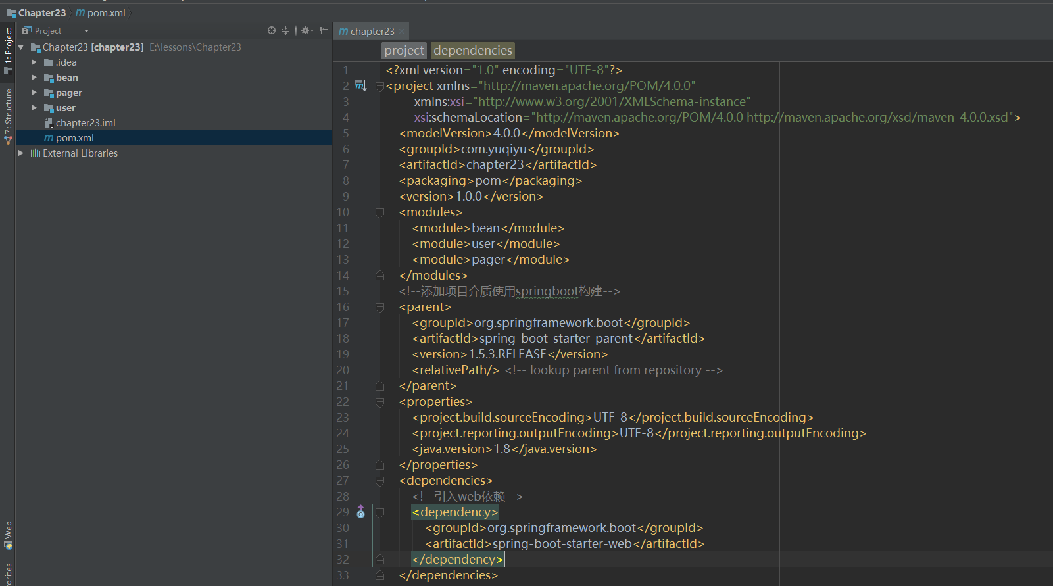Expand the pager module folder
Screen dimensions: 1053x586
34,93
